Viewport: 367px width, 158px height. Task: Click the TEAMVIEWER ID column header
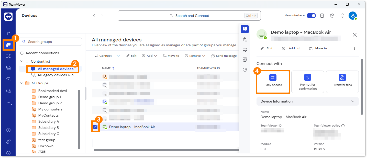point(208,68)
